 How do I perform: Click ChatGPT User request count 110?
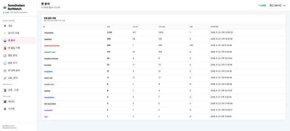[x=108, y=52]
